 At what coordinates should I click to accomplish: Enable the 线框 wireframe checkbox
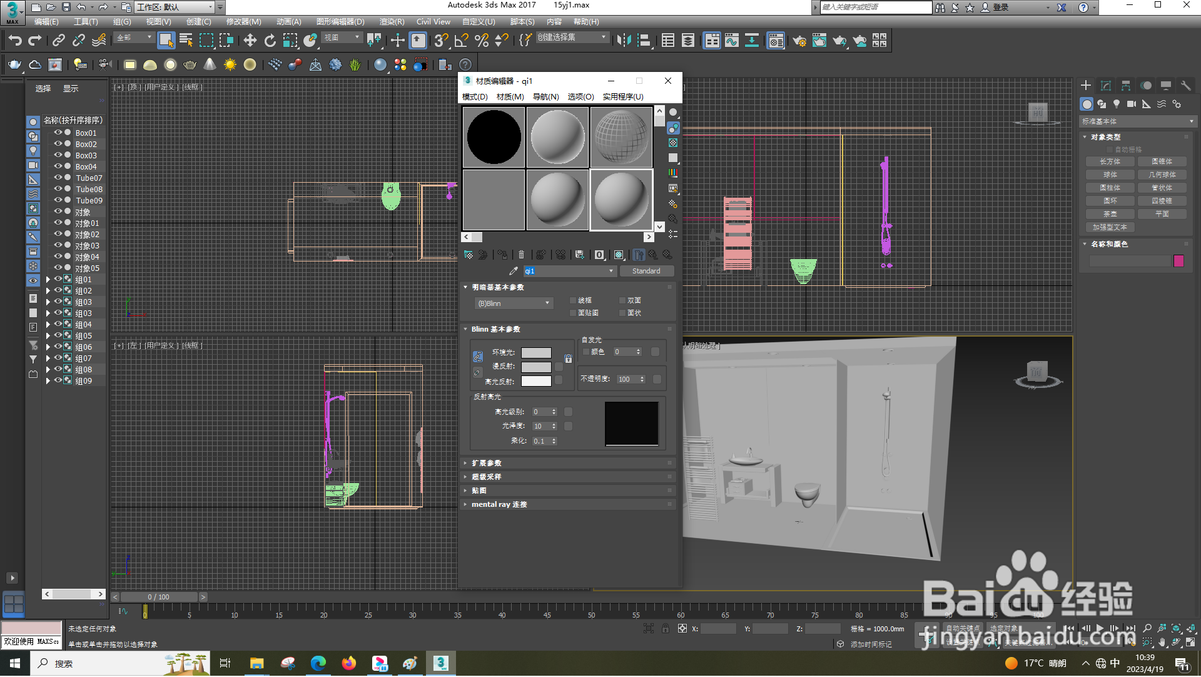(572, 300)
